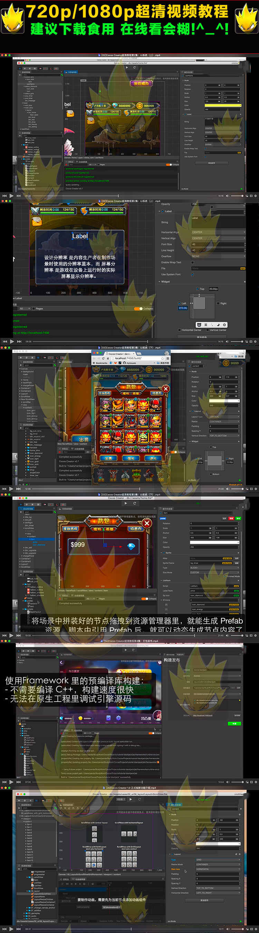Open the LEFT_TO_RIGHT horizontal direction dropdown
Image resolution: width=259 pixels, height=933 pixels.
click(x=218, y=893)
